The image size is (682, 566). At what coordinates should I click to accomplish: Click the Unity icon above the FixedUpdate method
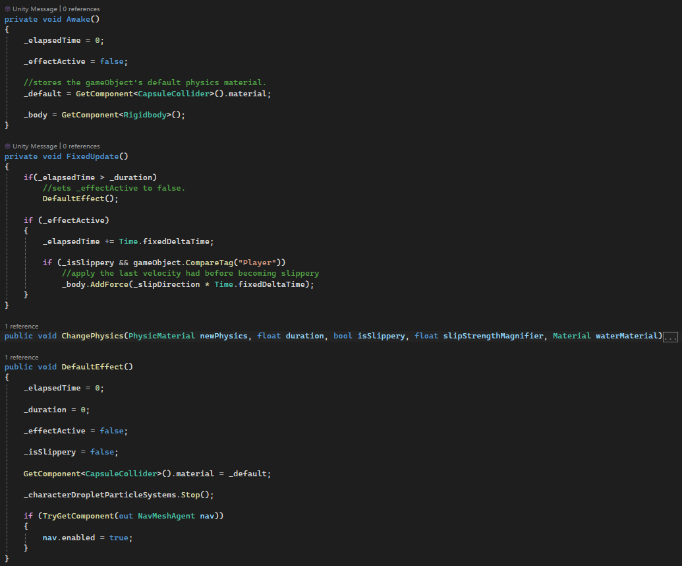pos(7,146)
